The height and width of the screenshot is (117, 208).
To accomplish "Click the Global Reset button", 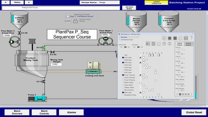I will tap(194, 112).
